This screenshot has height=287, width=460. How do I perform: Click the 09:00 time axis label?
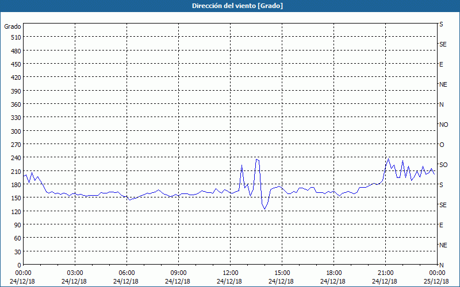pyautogui.click(x=178, y=273)
